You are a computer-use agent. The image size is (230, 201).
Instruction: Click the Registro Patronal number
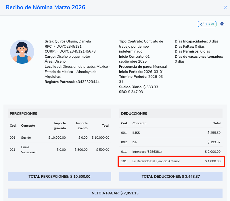pos(87,82)
